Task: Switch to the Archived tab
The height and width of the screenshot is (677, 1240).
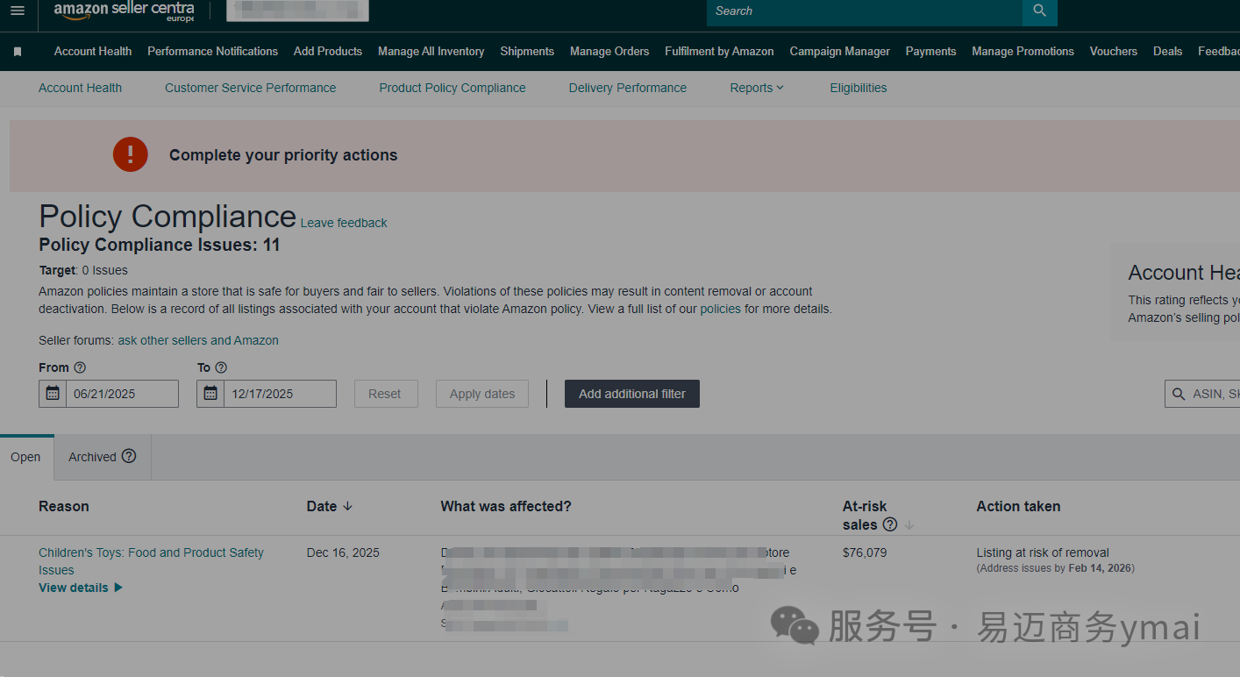Action: [103, 457]
